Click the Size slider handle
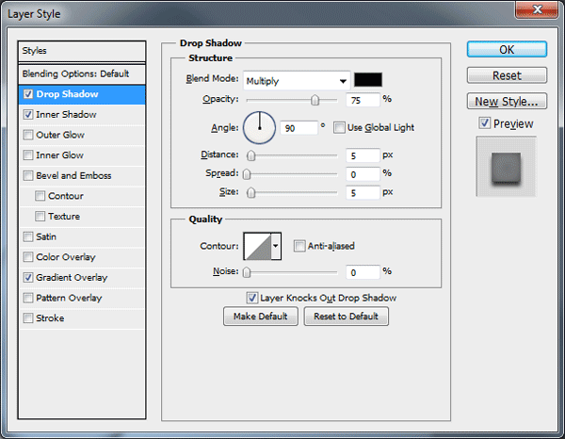This screenshot has width=565, height=439. tap(250, 193)
